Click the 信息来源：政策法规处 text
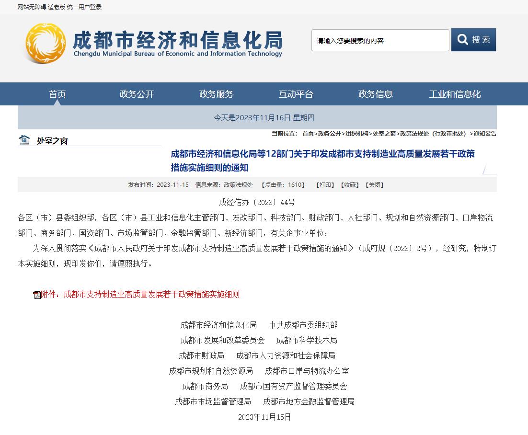 coord(224,185)
